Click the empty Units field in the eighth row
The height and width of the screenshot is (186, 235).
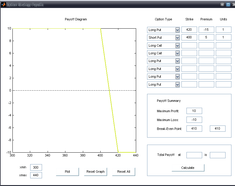223,84
